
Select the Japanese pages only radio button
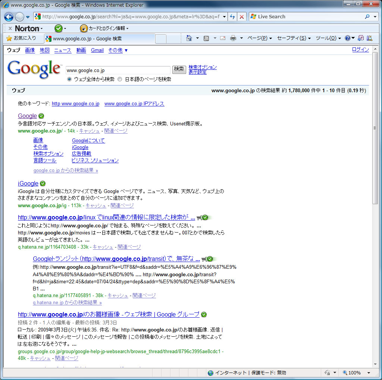120,79
